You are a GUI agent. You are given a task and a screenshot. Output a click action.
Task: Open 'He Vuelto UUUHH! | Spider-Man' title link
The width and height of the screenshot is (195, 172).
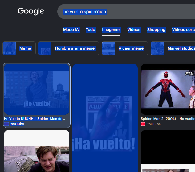pos(35,119)
